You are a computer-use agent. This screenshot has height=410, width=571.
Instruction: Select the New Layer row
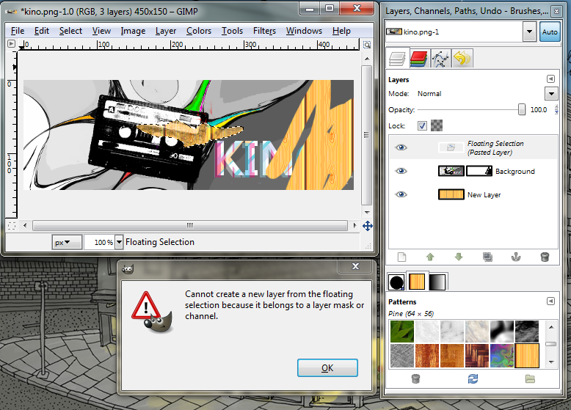[x=473, y=194]
